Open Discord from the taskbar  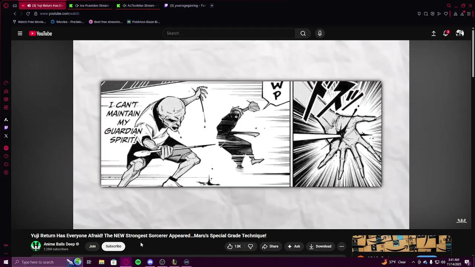[x=150, y=262]
